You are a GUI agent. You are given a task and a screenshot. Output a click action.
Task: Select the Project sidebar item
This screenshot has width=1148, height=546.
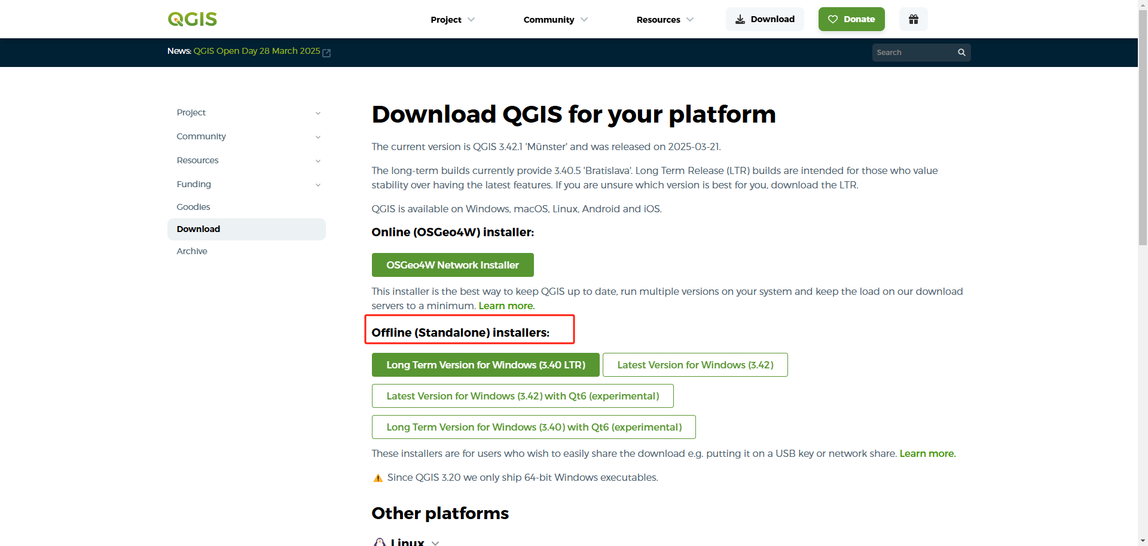click(x=191, y=112)
